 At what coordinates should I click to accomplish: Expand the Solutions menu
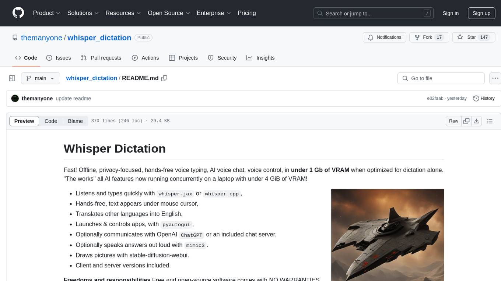coord(83,13)
